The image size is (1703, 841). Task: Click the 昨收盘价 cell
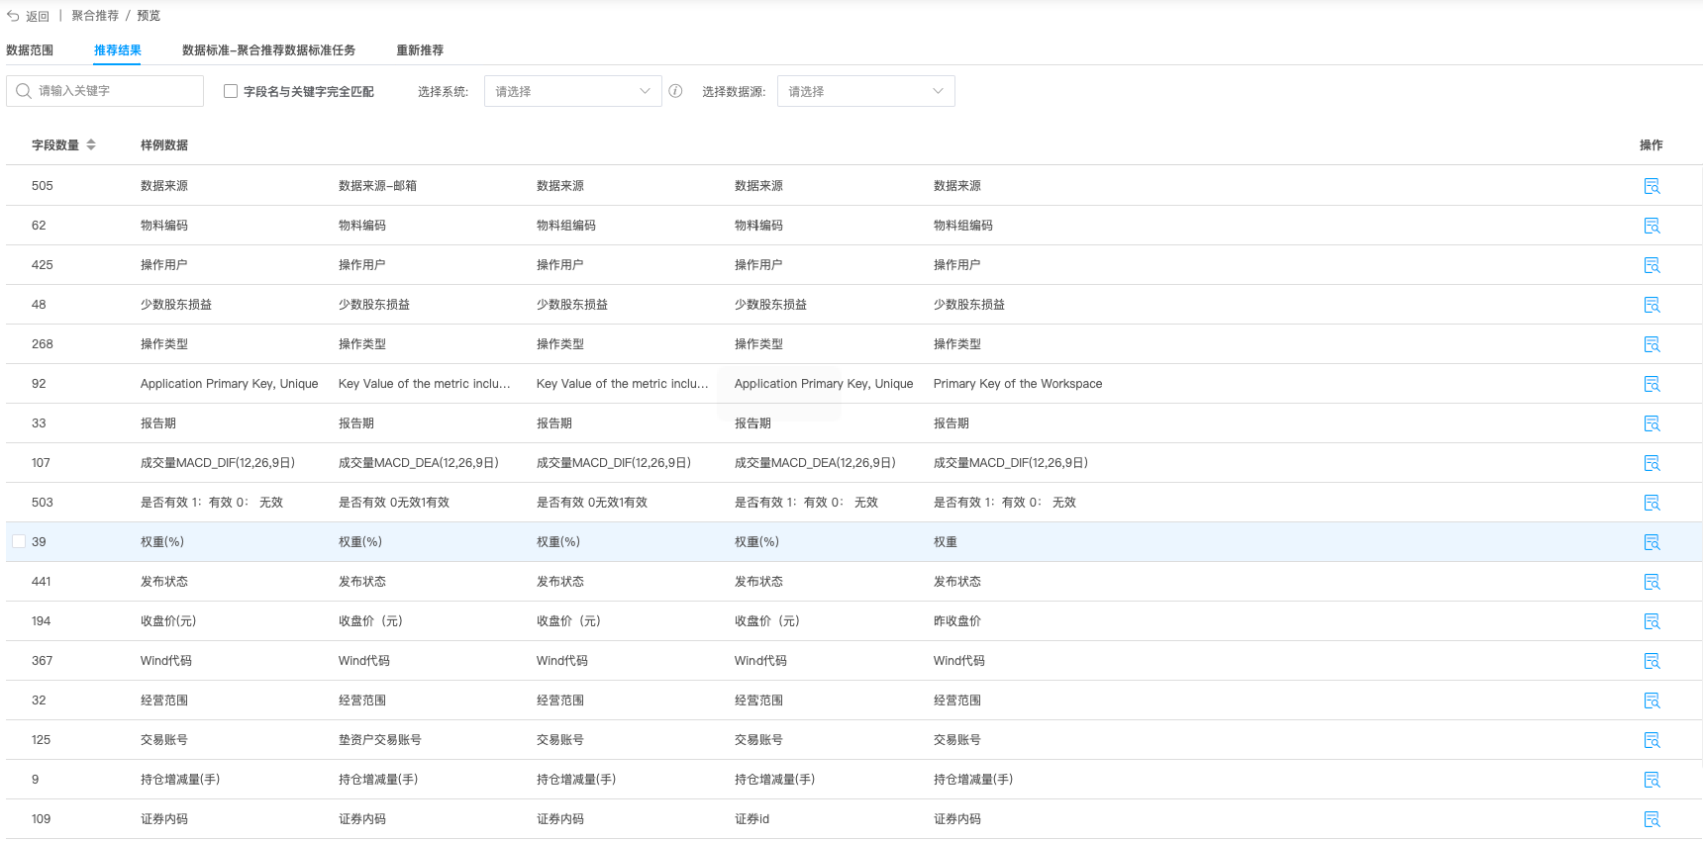(x=957, y=621)
